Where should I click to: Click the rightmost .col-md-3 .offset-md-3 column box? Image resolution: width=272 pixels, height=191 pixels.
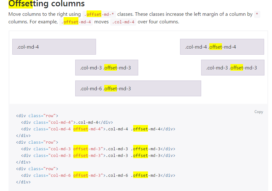[233, 67]
